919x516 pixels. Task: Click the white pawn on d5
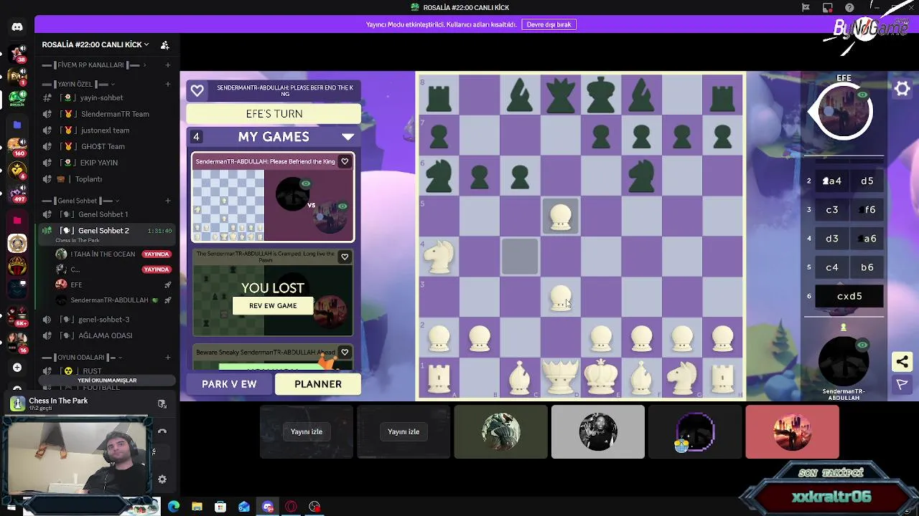[560, 216]
